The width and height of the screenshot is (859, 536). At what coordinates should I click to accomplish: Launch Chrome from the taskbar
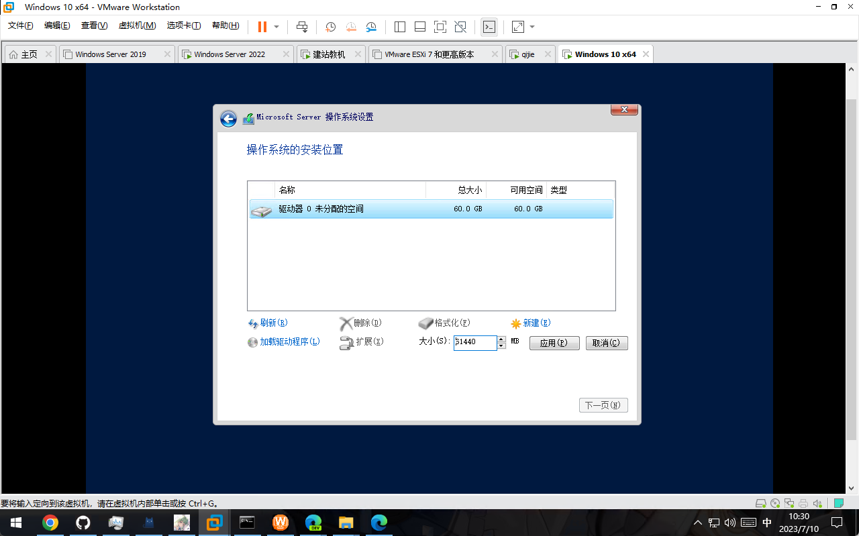coord(50,523)
